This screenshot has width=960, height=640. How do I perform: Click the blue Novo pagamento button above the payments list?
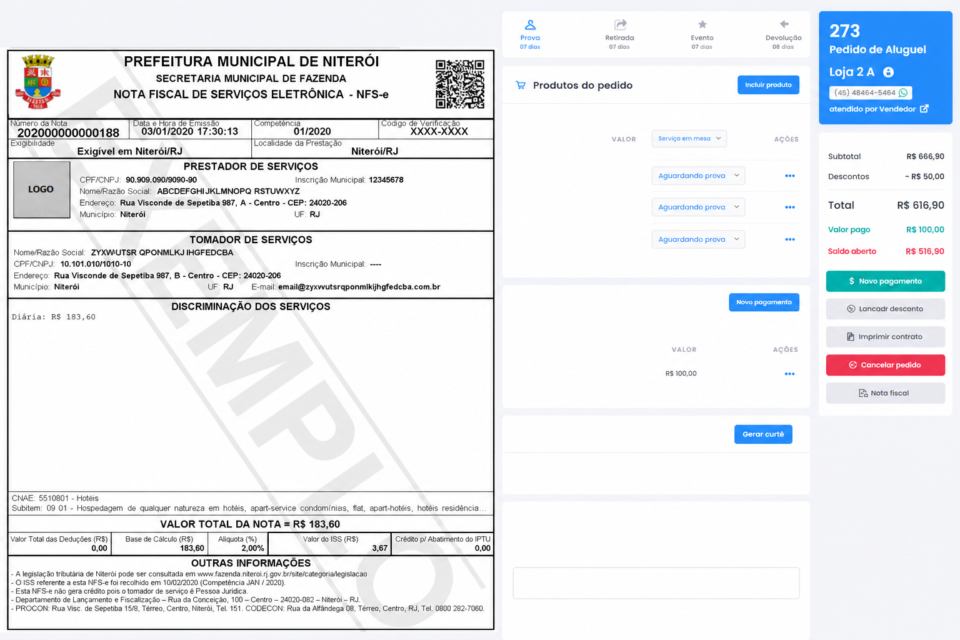(764, 302)
